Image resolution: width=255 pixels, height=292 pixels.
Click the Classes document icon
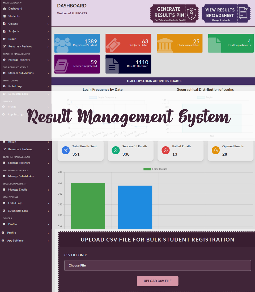tap(4, 24)
